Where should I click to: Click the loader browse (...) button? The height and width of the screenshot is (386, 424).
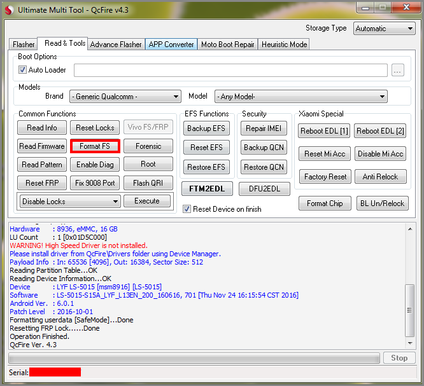click(x=397, y=70)
